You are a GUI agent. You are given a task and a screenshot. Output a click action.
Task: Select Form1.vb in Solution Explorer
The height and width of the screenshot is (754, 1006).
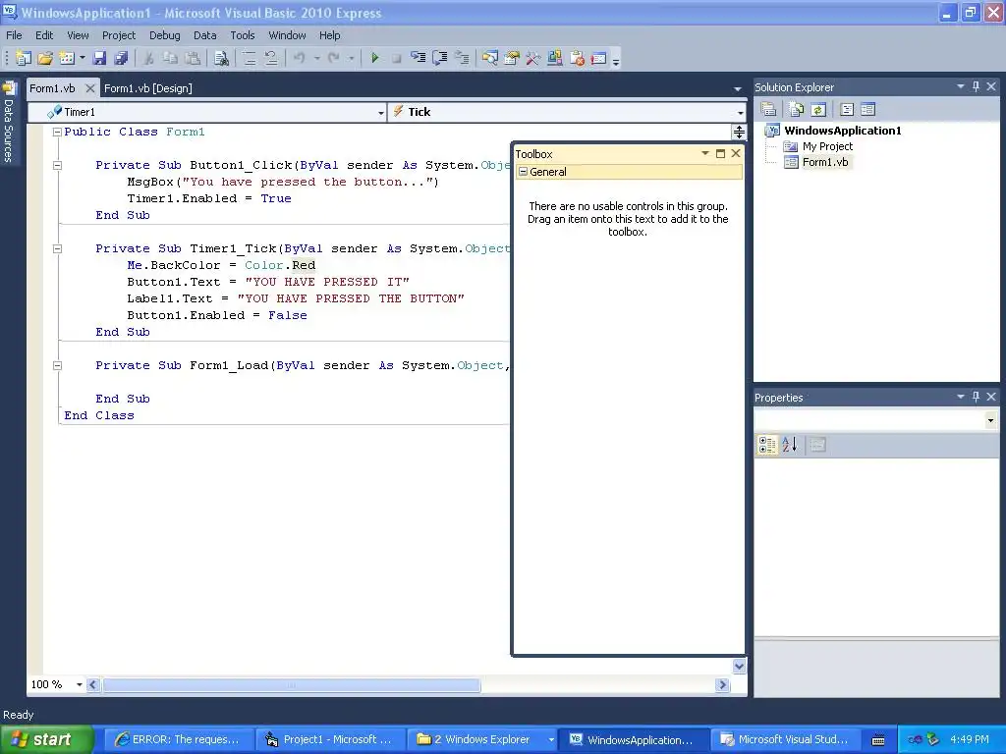pos(825,162)
